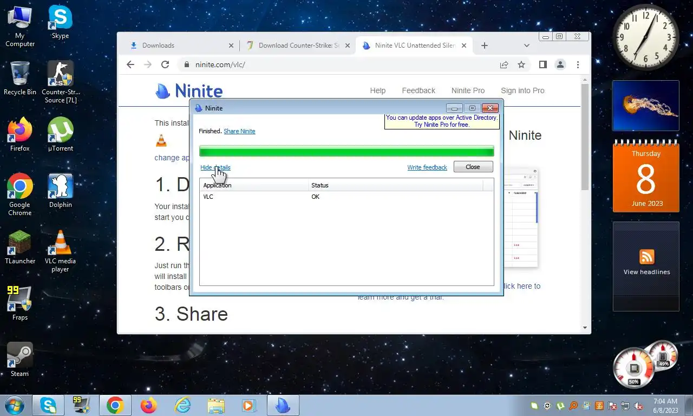Select the Fraps desktop icon
The image size is (693, 416).
[20, 304]
